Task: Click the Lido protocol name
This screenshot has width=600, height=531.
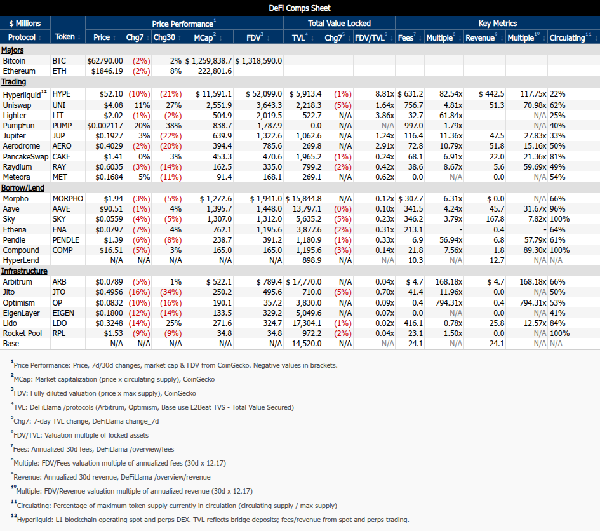Action: [x=10, y=323]
